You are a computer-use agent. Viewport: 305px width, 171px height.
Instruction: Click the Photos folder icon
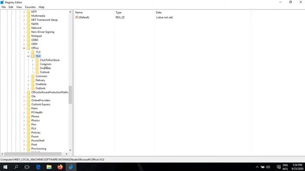29,120
